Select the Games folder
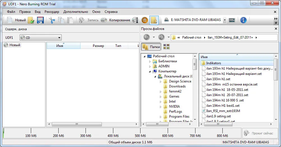Screen dimensions: 281x147 [x=174, y=96]
